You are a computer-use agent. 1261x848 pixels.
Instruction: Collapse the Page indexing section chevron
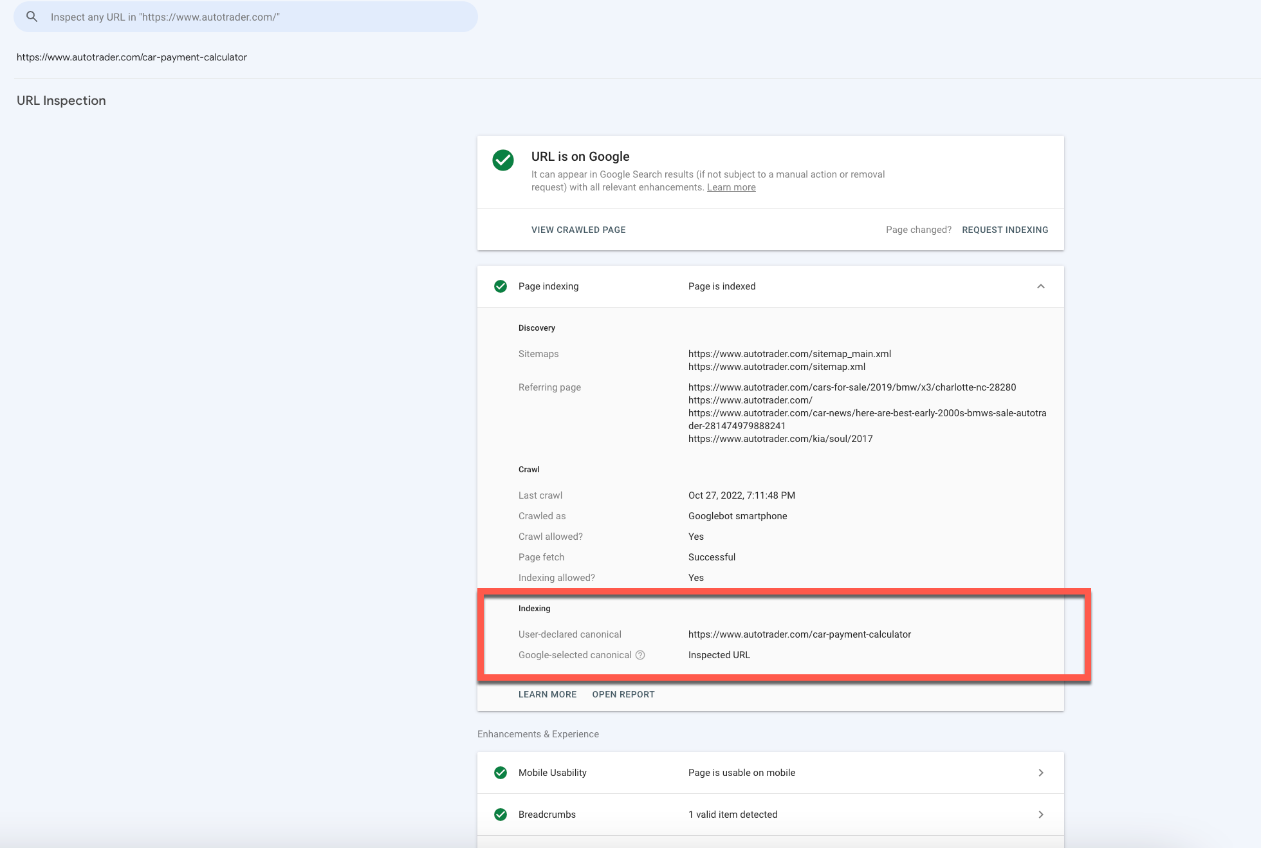tap(1040, 286)
